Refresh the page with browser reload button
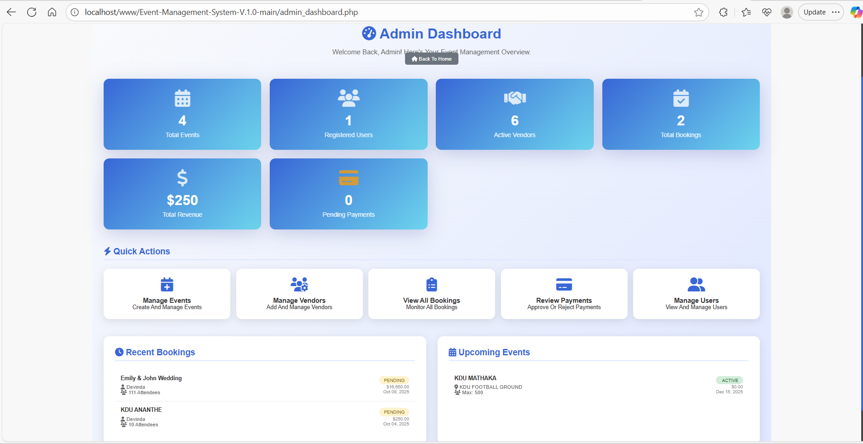 [32, 12]
